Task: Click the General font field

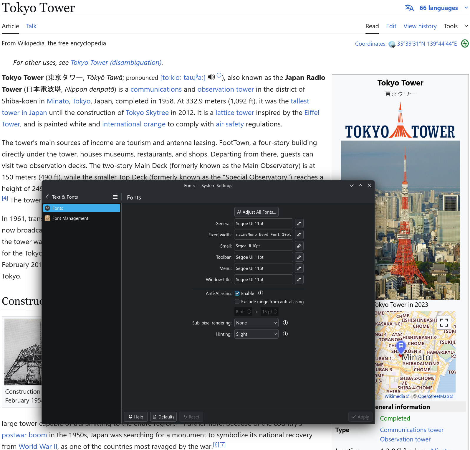Action: click(264, 223)
